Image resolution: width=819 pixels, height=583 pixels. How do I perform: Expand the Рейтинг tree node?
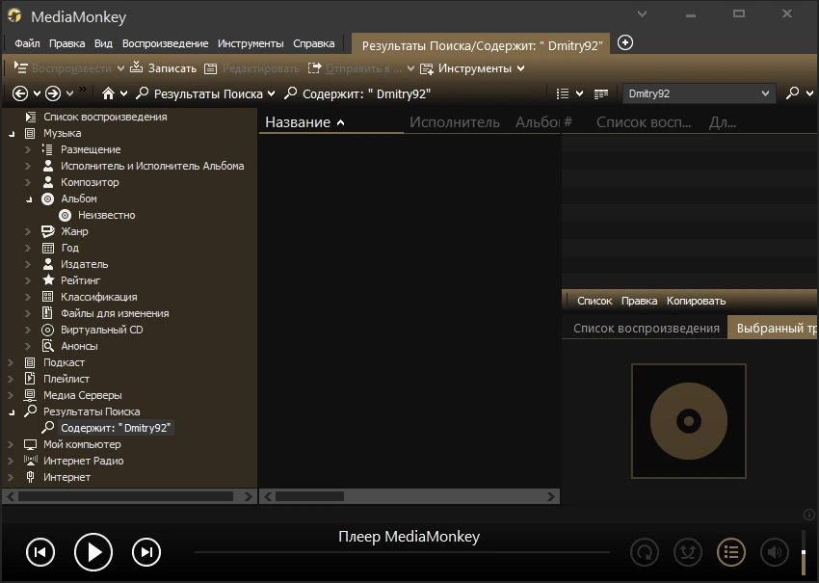tap(29, 280)
